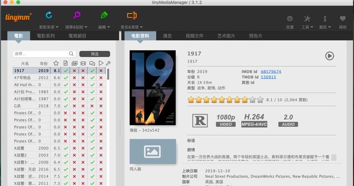Switch to the 预告片 trailer tab
Viewport: 354px width, 186px height.
coord(256,36)
